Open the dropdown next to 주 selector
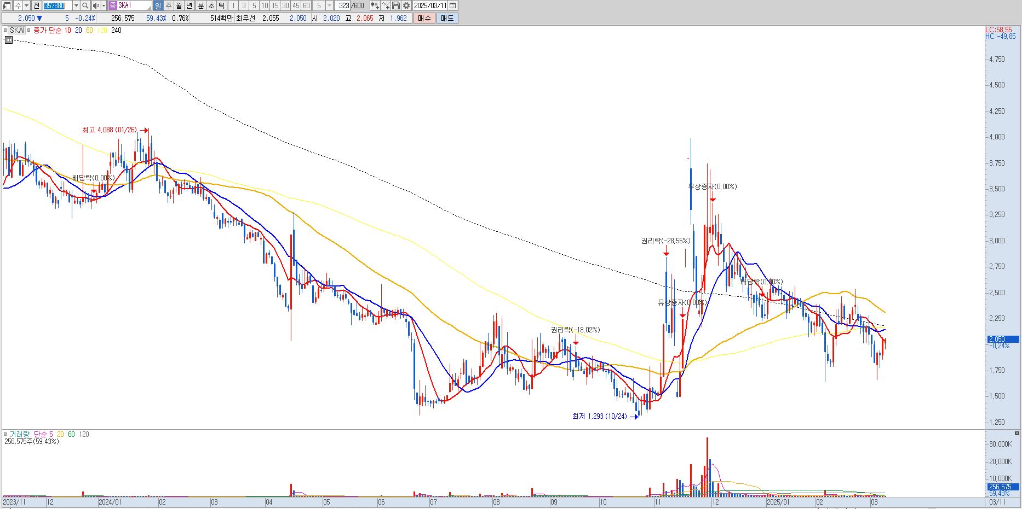The height and width of the screenshot is (509, 1022). (26, 5)
